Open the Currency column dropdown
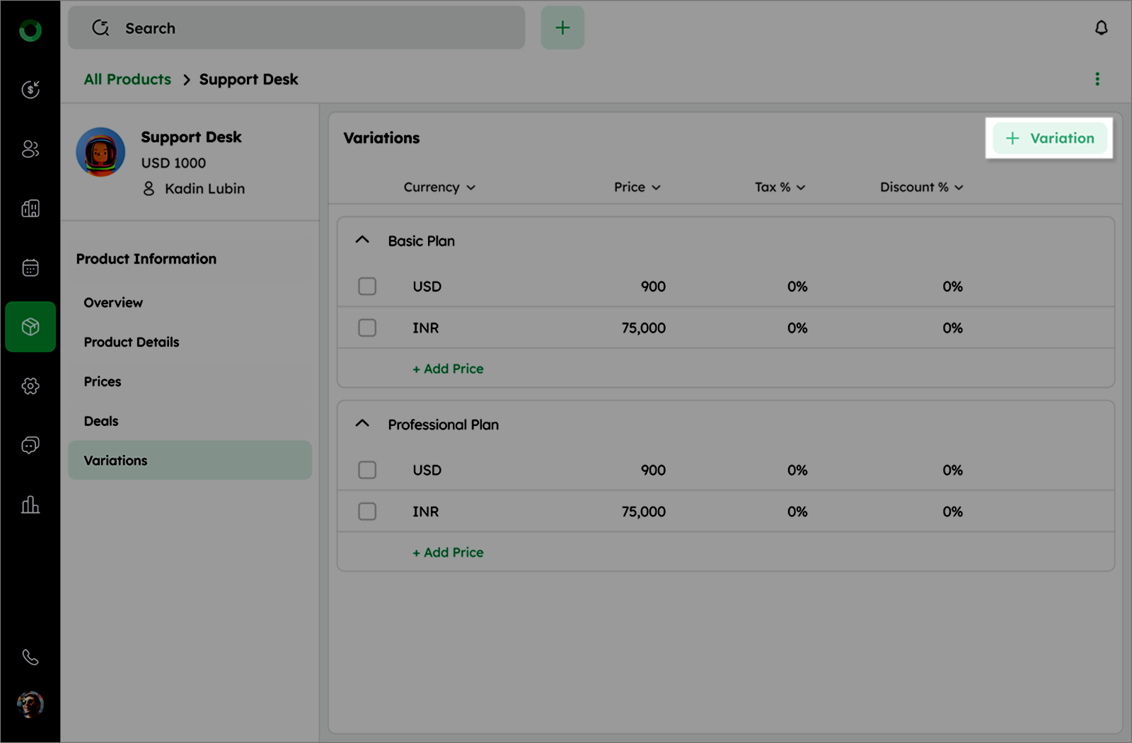 (439, 188)
